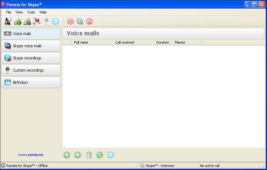Click the red hang up button
Image resolution: width=267 pixels, height=170 pixels.
coord(89,21)
